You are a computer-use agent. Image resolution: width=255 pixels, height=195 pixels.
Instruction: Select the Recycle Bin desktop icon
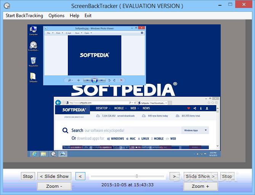pos(33,62)
